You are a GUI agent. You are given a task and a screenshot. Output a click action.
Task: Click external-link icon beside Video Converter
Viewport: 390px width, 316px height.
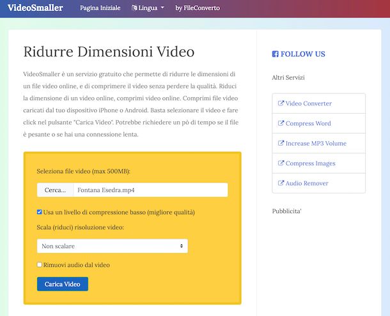[281, 103]
